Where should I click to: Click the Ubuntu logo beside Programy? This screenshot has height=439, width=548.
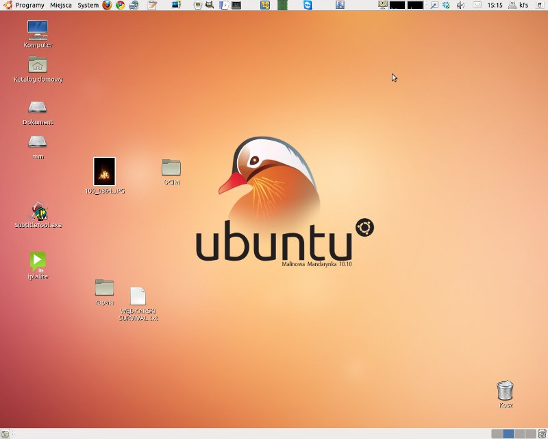8,5
